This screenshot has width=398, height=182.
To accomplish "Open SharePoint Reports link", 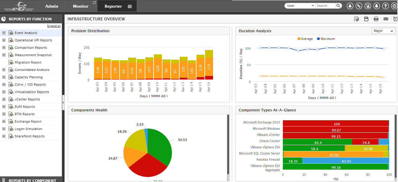I will point(30,136).
